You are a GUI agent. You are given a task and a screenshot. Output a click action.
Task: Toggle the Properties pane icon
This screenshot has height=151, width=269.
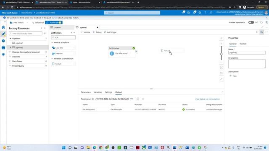point(261,32)
